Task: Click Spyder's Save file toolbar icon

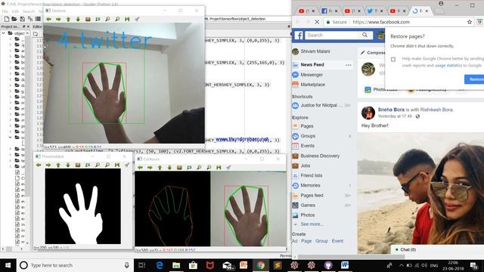Action: click(22, 19)
